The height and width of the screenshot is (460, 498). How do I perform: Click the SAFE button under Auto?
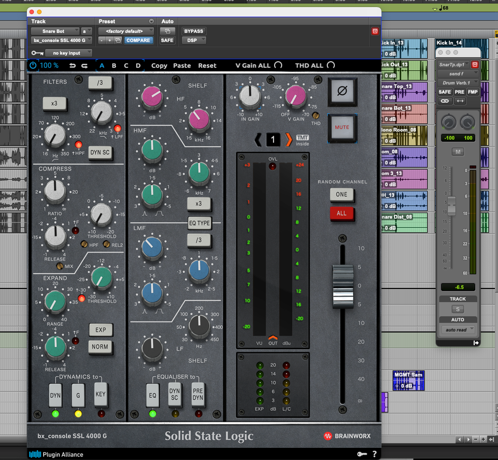167,40
